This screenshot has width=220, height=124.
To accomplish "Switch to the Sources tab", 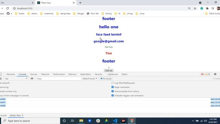I will click(34, 74).
